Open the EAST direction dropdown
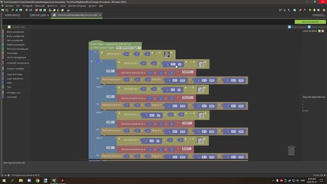The image size is (327, 184). click(186, 149)
